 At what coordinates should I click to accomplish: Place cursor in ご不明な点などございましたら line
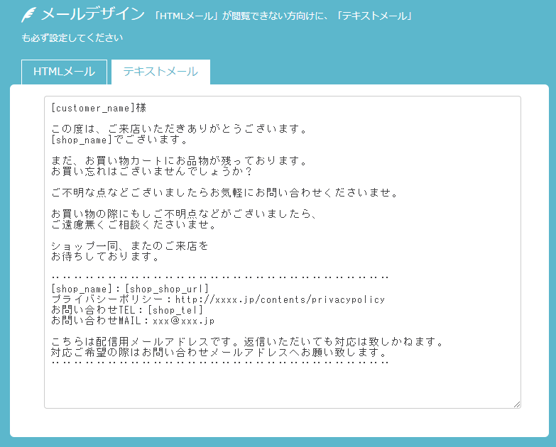click(224, 193)
